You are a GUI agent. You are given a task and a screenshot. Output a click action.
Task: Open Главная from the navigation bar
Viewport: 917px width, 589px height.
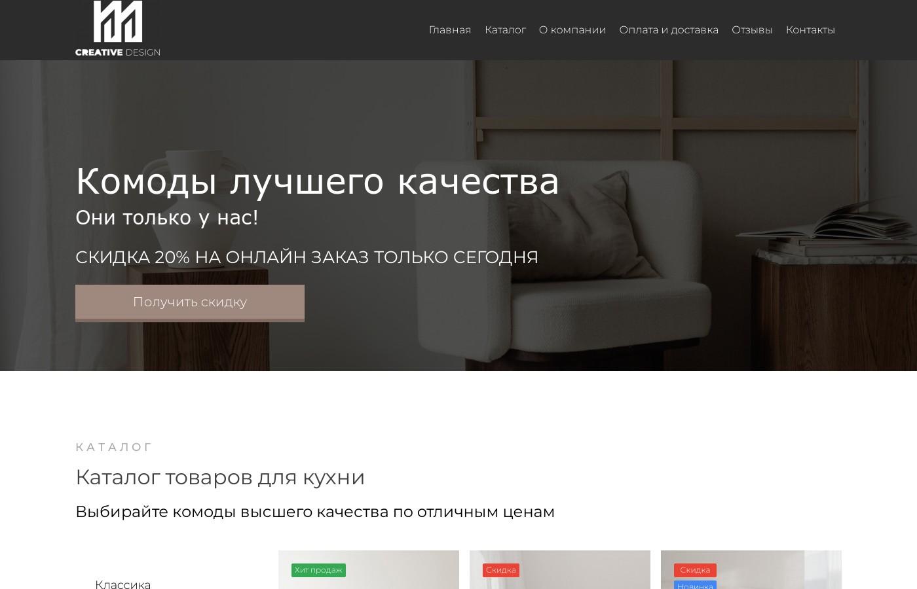[x=449, y=29]
